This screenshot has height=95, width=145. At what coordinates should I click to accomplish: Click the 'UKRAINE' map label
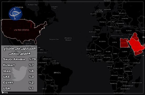click(125, 18)
